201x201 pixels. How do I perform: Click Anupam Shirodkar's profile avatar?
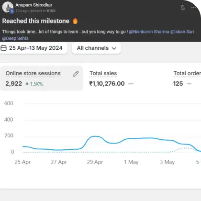pyautogui.click(x=8, y=7)
